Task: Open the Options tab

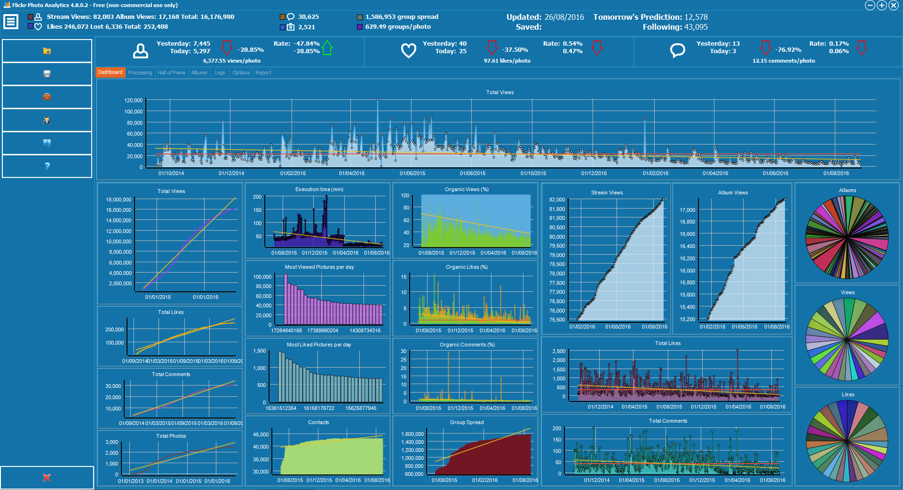Action: tap(241, 72)
